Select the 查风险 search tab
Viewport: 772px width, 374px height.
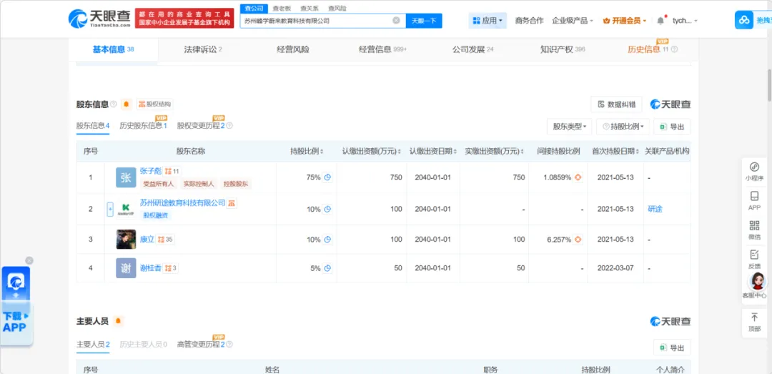tap(337, 8)
